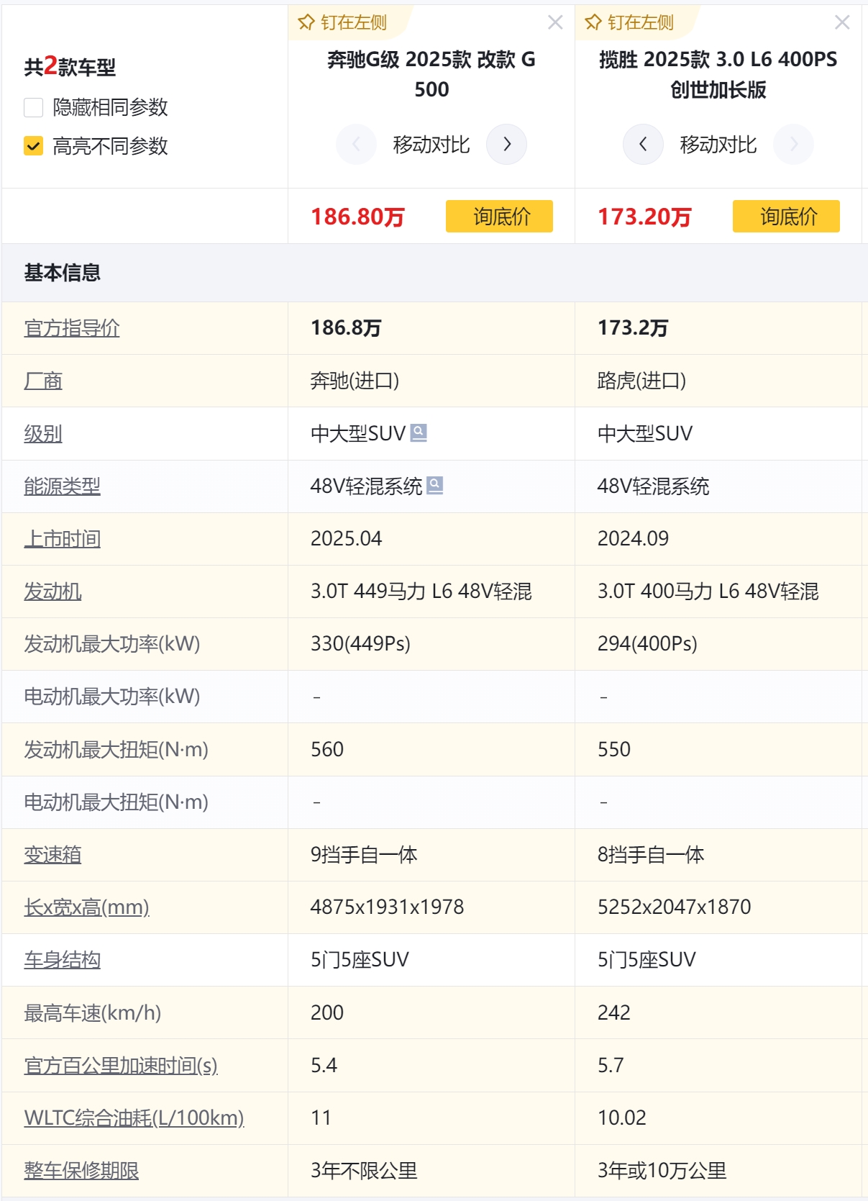Click the 奔驰G级 2025款 改款 G 500 title
Viewport: 868px width, 1201px height.
pos(431,74)
